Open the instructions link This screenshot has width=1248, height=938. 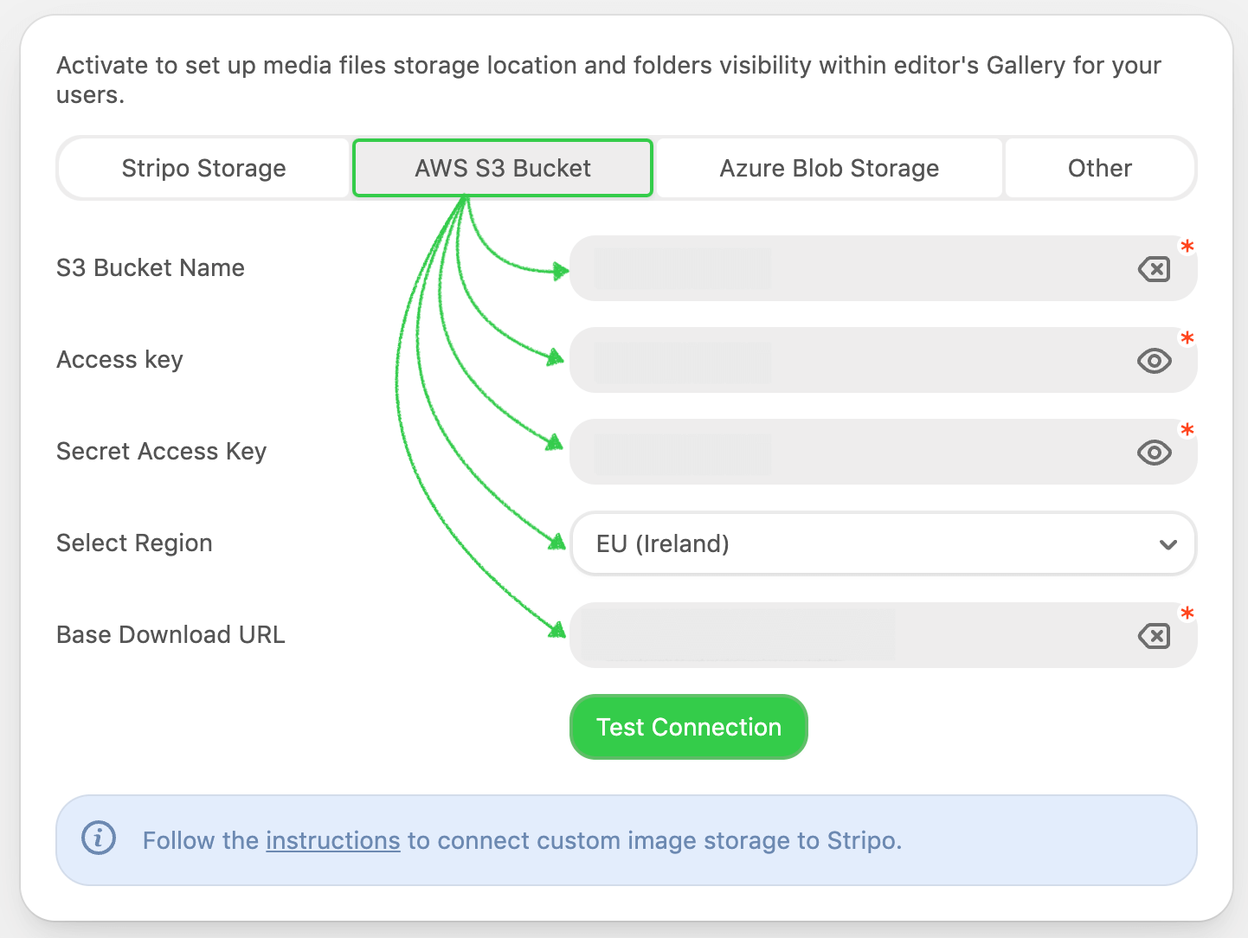[332, 840]
